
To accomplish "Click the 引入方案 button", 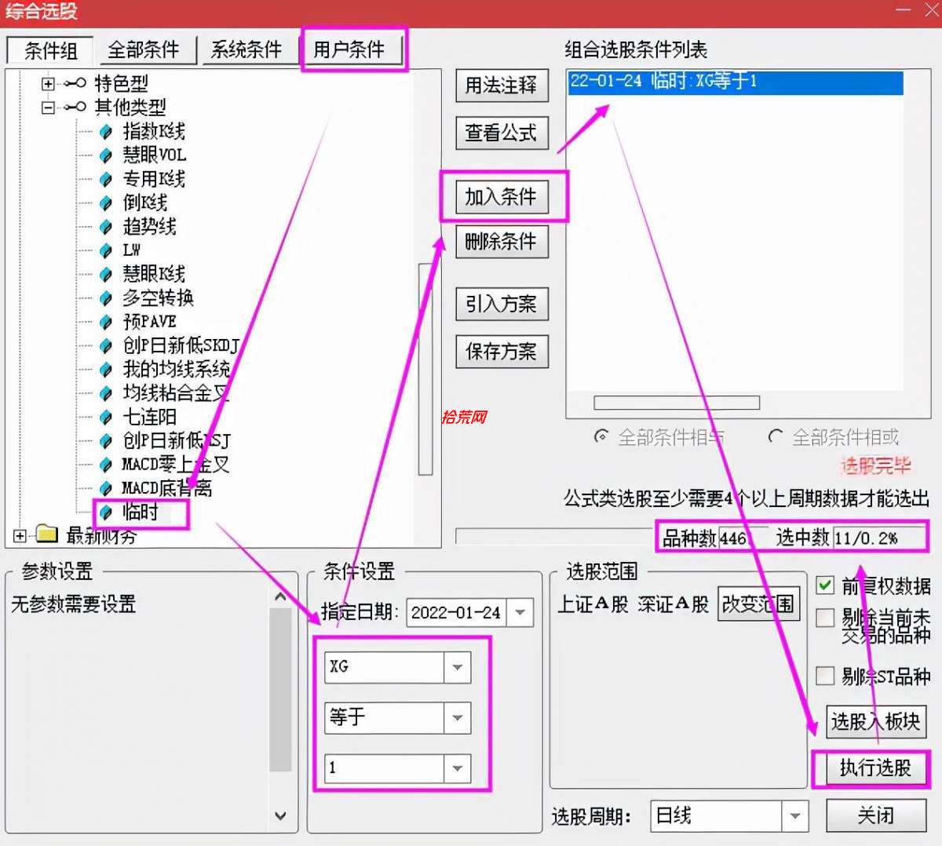I will tap(502, 304).
